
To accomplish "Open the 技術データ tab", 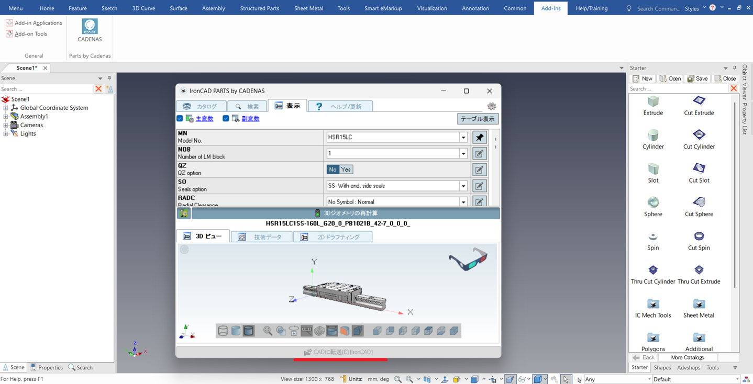I will [261, 237].
